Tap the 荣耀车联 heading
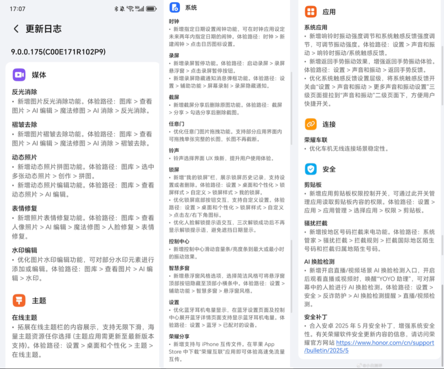444x369 pixels. click(316, 140)
